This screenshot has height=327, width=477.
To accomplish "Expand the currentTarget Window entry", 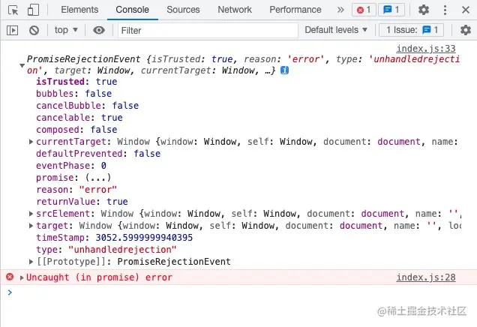I will 31,142.
